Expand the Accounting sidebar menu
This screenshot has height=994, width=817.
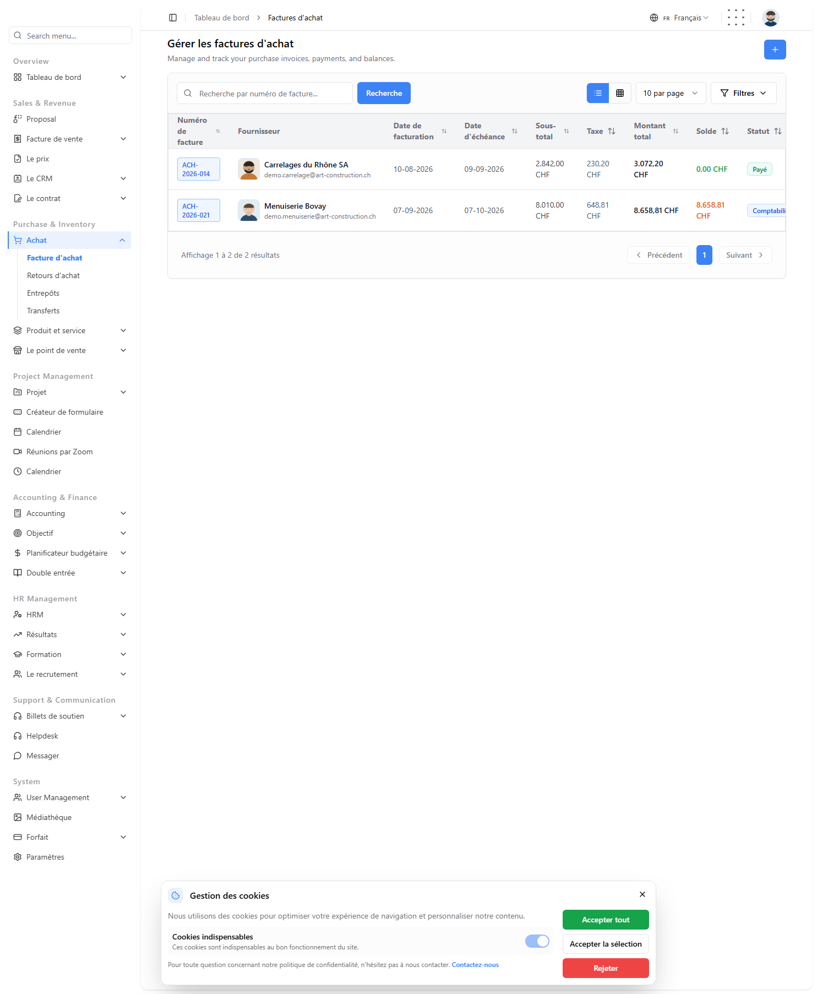(70, 513)
